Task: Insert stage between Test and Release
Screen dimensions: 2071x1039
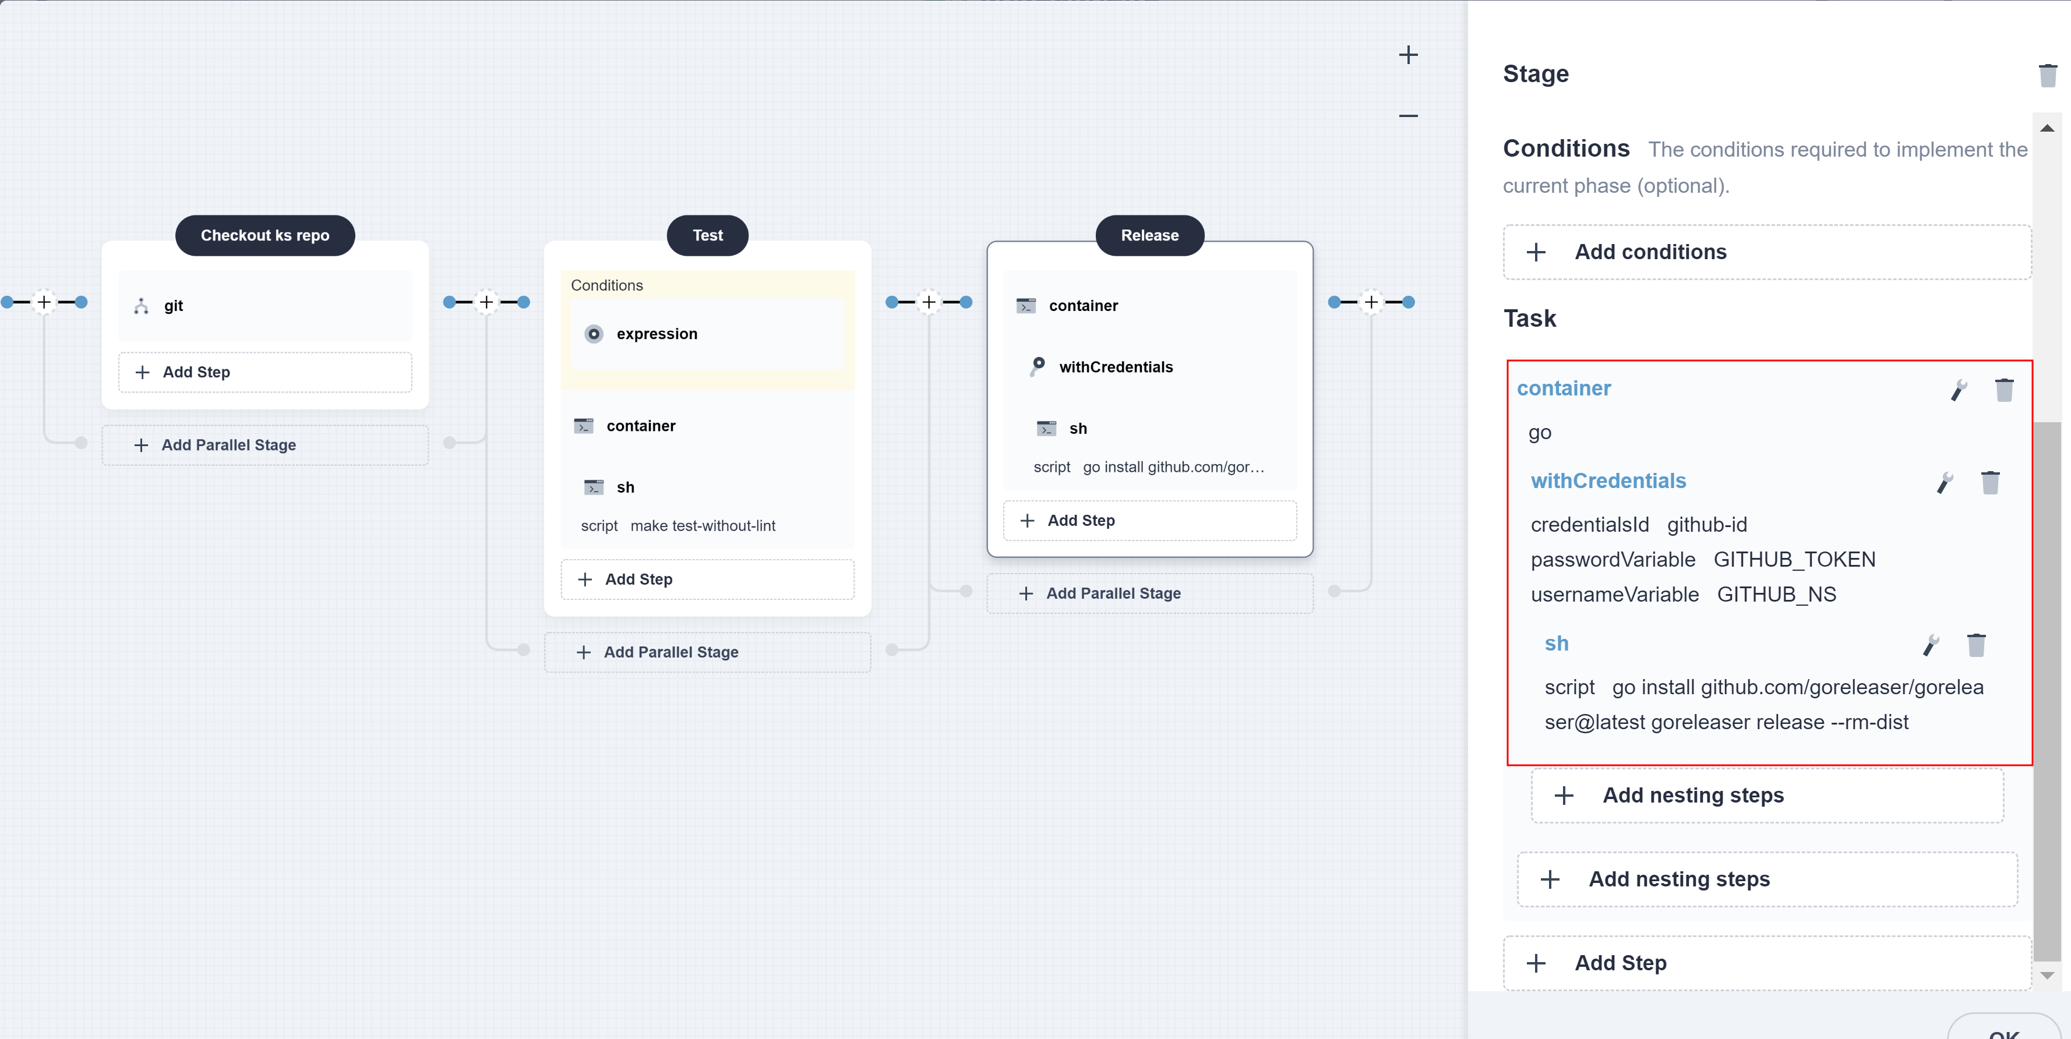Action: tap(929, 302)
